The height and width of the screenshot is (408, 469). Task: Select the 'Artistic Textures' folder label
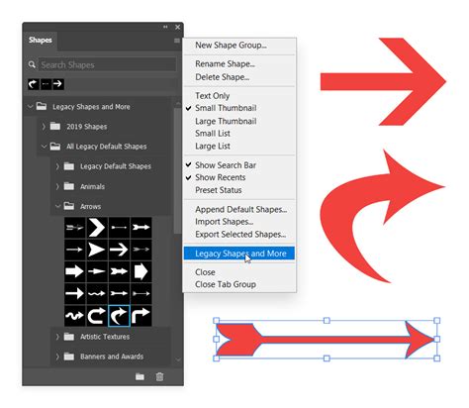click(x=105, y=337)
